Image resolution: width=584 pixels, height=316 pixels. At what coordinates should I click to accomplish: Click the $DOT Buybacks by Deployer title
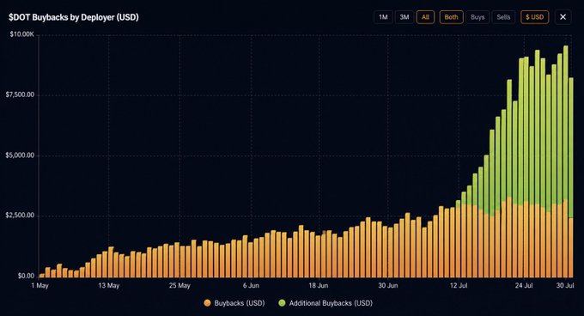[x=74, y=17]
